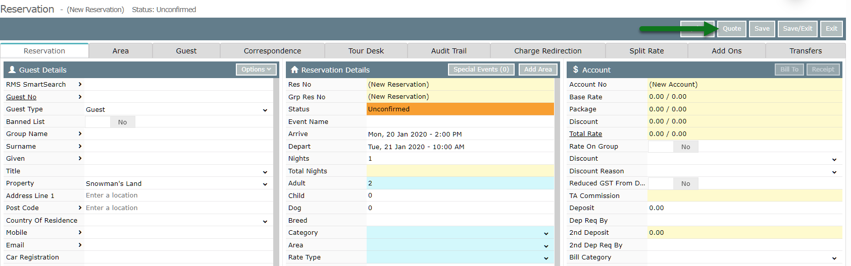Toggle the Banned List switch
Image resolution: width=851 pixels, height=266 pixels.
pyautogui.click(x=110, y=122)
